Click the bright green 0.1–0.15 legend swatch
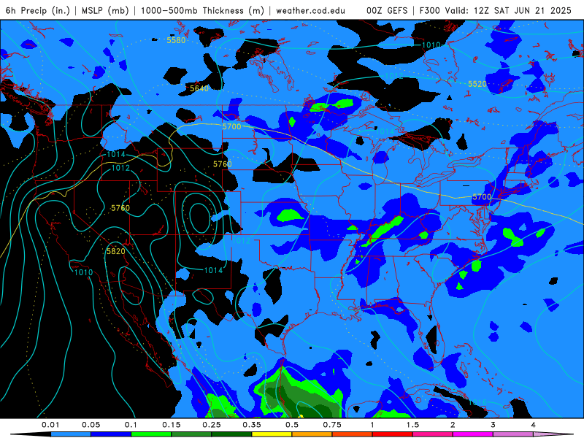The image size is (584, 438). pos(151,434)
